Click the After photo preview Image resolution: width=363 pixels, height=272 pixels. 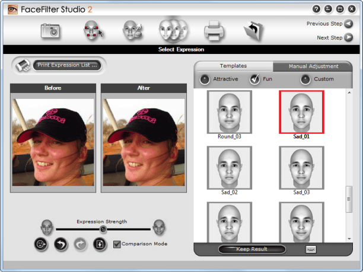[144, 142]
